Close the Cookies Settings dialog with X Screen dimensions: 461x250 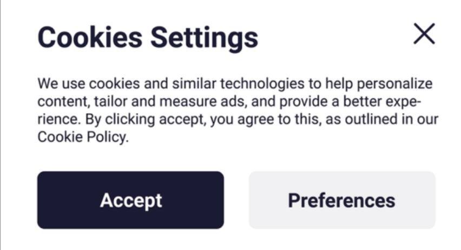424,35
